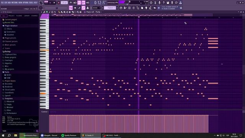Click the microphone recording icon
The width and height of the screenshot is (245, 138).
tap(159, 3)
